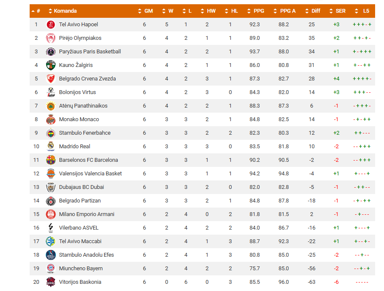The image size is (384, 291).
Task: Click the Kauno Žalgiris team logo
Action: [51, 65]
